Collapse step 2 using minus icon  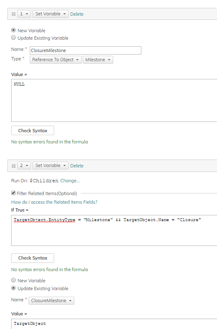click(x=14, y=166)
